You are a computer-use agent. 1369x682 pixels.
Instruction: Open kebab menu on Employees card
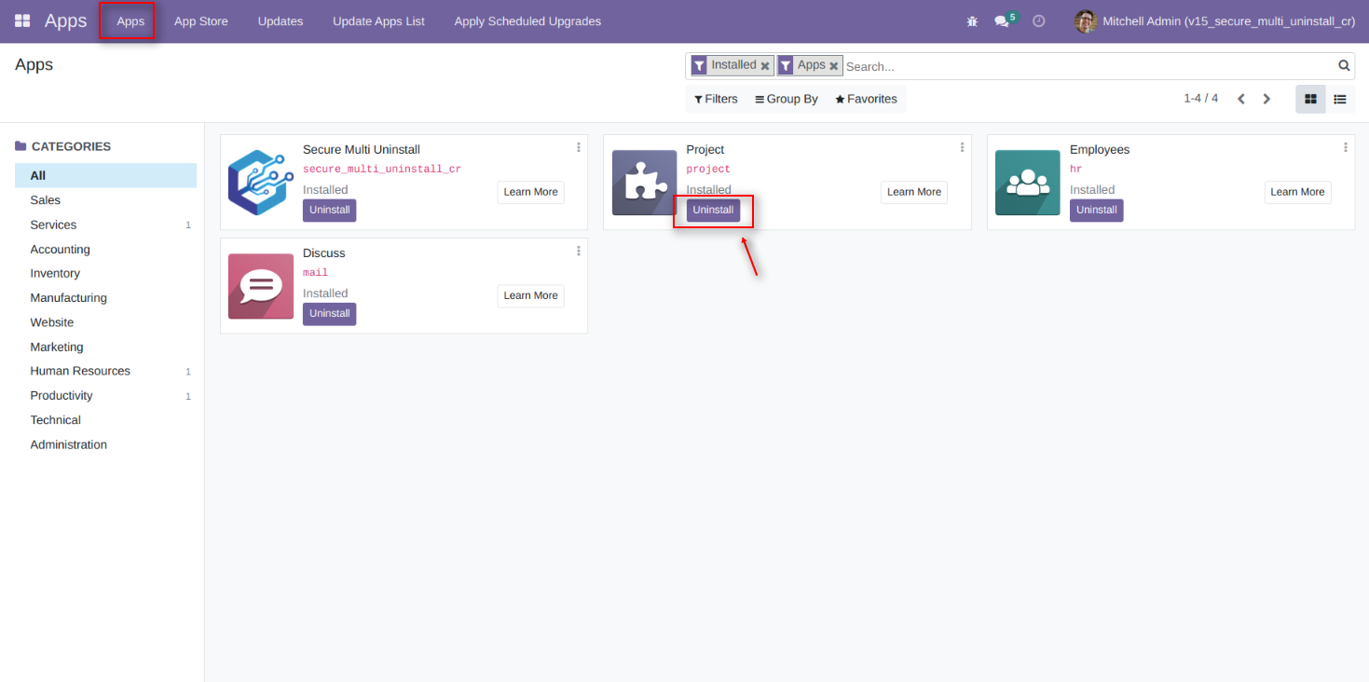pos(1346,147)
